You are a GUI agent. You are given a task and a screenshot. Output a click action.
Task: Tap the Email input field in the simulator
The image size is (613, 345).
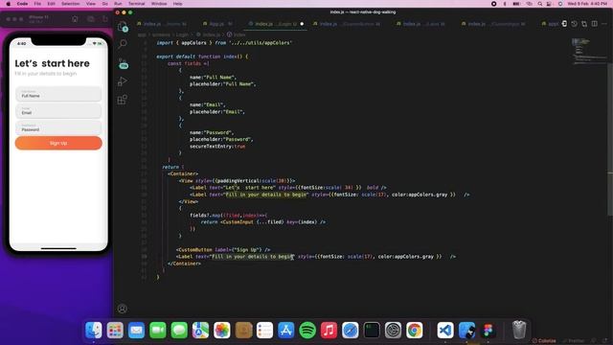pos(58,111)
